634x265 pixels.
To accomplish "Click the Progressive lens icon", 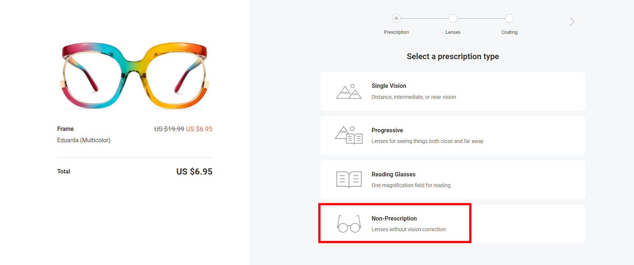I will click(349, 135).
